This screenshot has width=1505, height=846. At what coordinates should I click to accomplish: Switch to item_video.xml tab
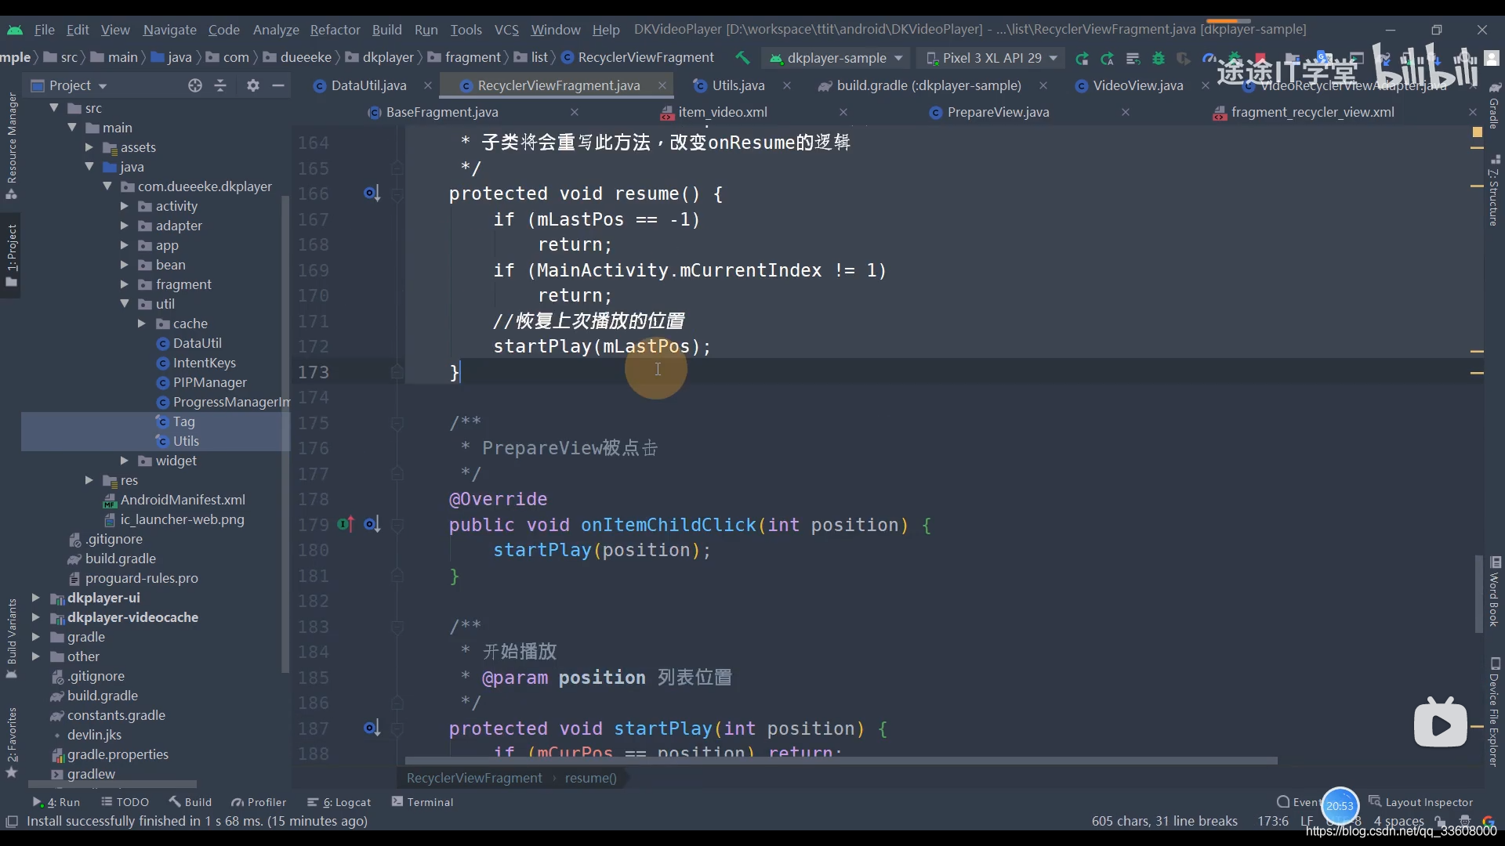coord(722,112)
